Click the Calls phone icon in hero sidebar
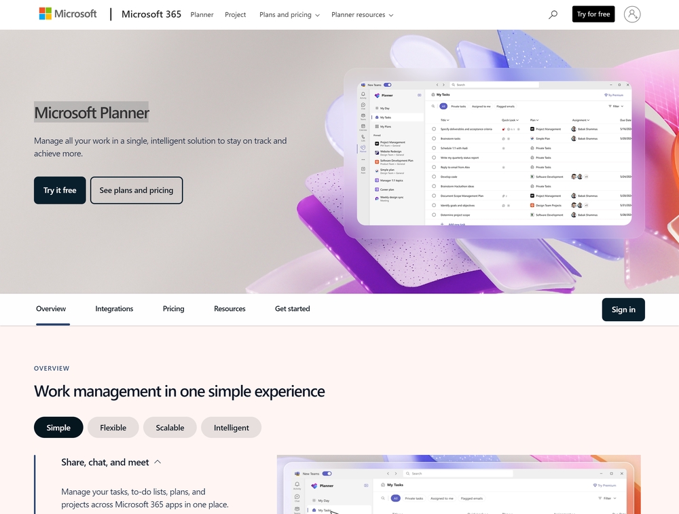 (363, 137)
